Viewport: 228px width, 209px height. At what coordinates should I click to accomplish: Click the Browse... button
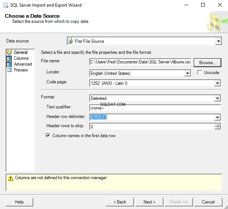[x=207, y=63]
